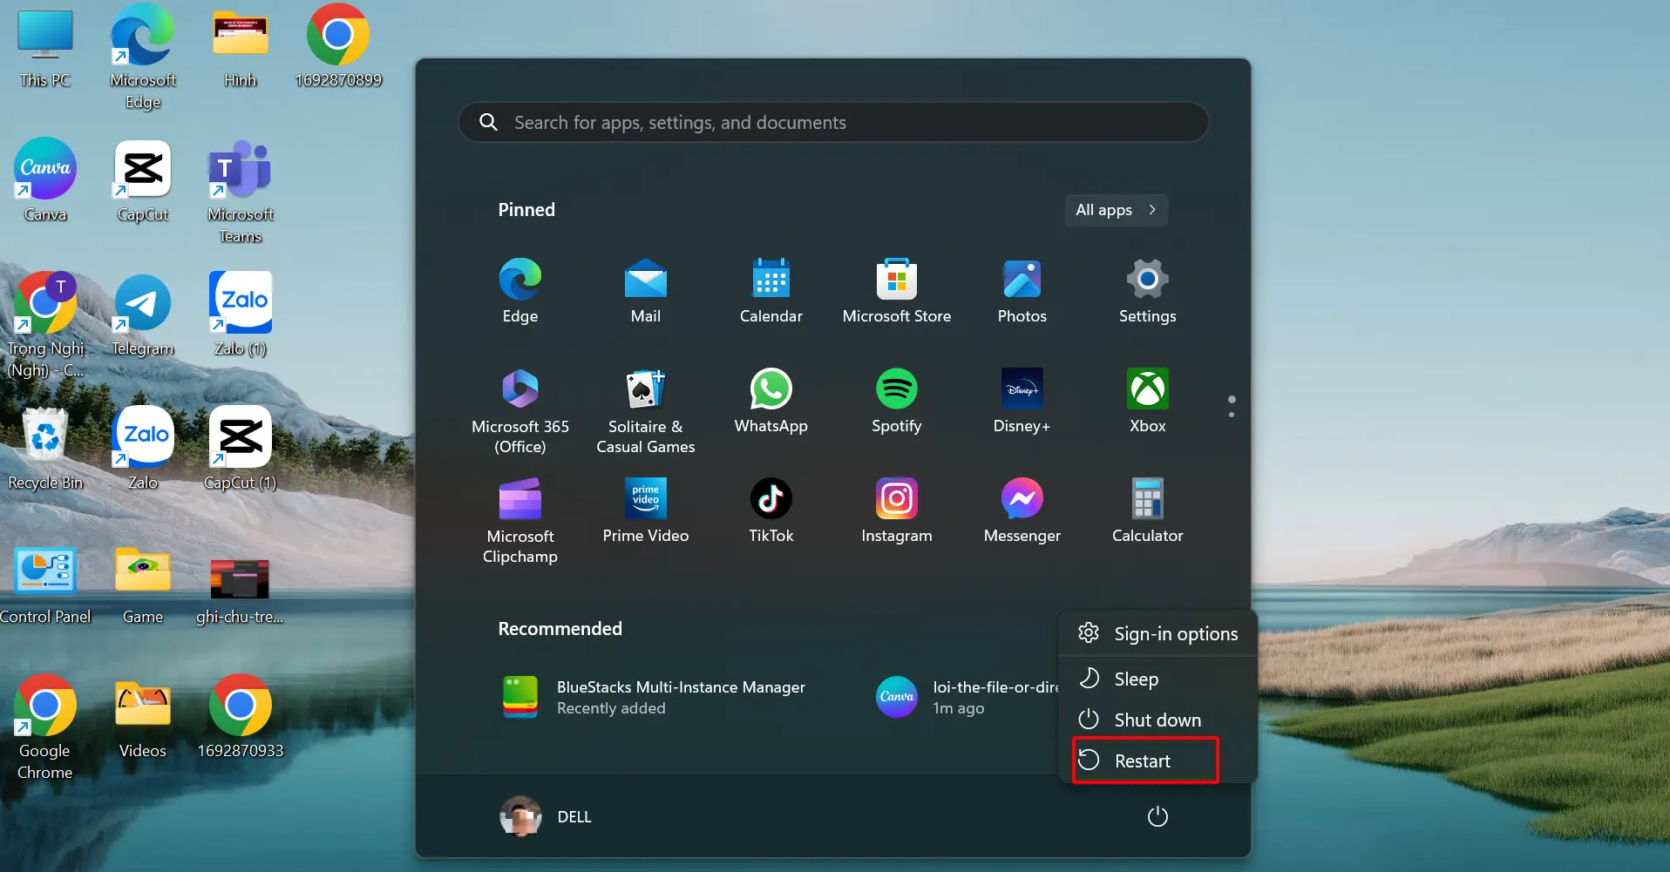The image size is (1670, 872).
Task: Select Shut down in the power menu
Action: pos(1158,720)
